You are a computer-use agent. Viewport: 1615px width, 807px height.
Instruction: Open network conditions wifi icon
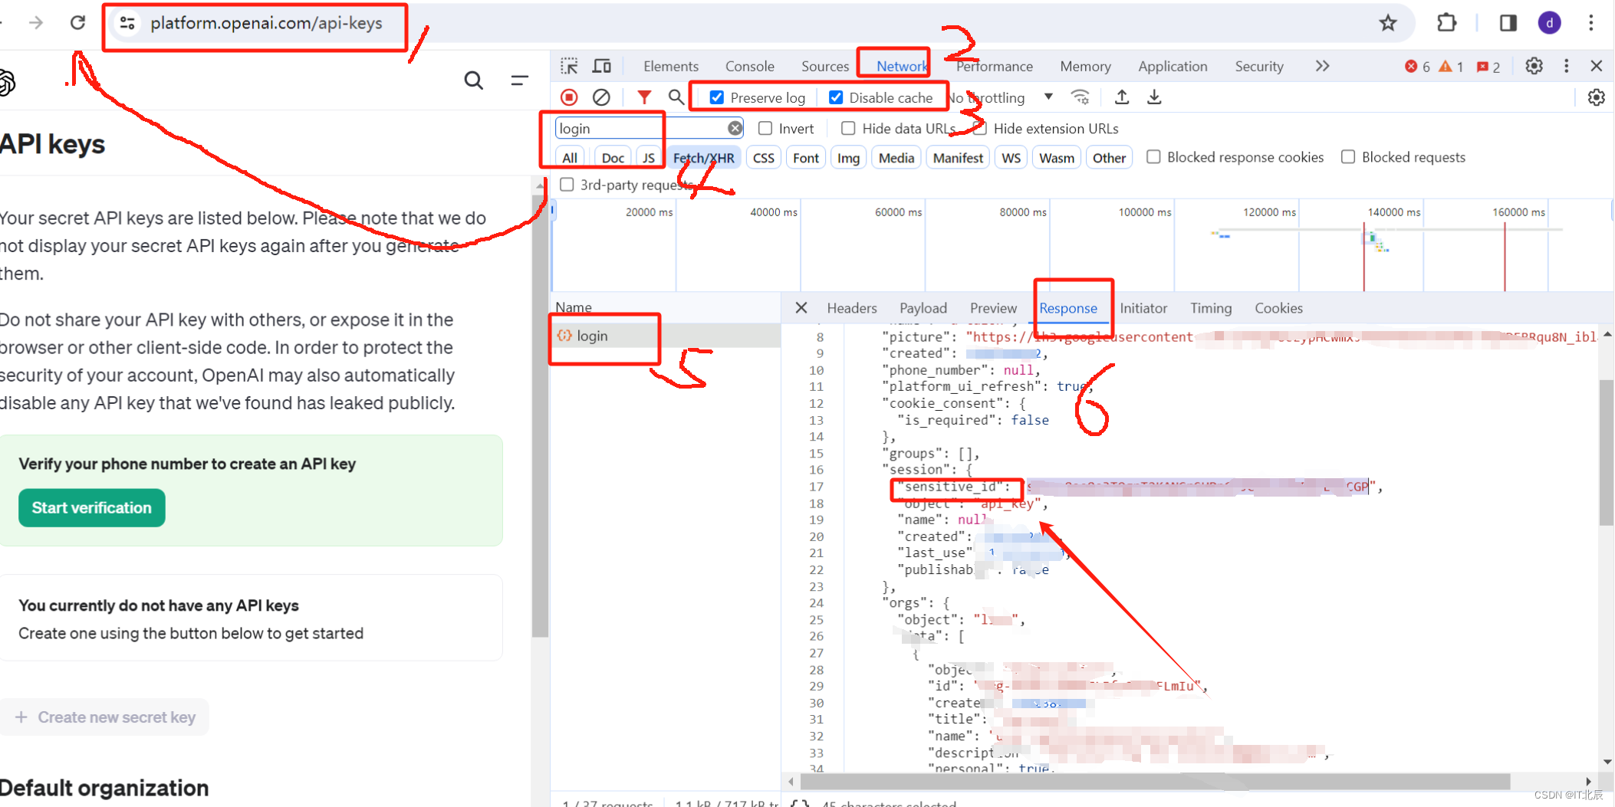[x=1080, y=97]
